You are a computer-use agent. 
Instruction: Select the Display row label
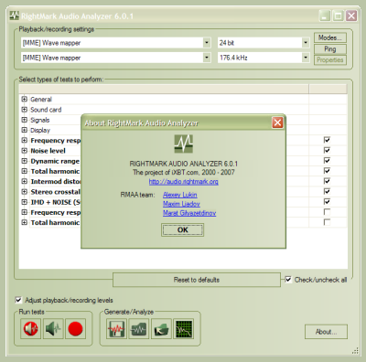pos(40,131)
